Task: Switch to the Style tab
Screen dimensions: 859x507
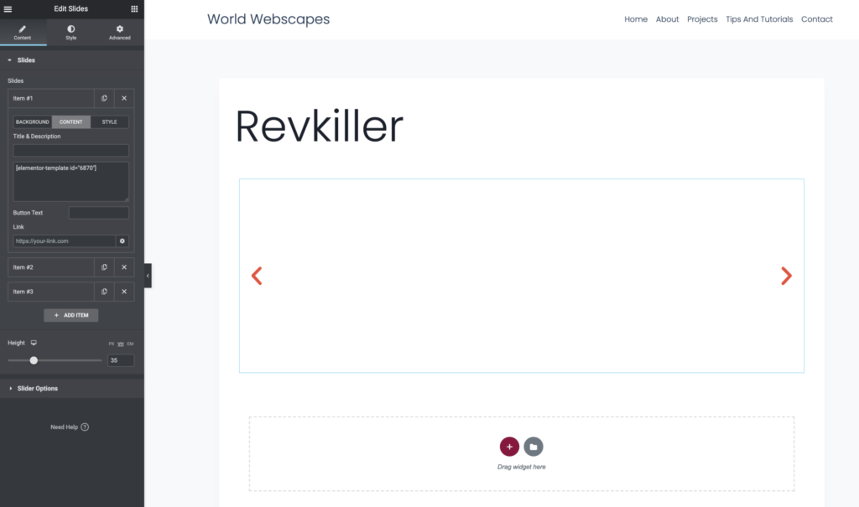Action: (71, 33)
